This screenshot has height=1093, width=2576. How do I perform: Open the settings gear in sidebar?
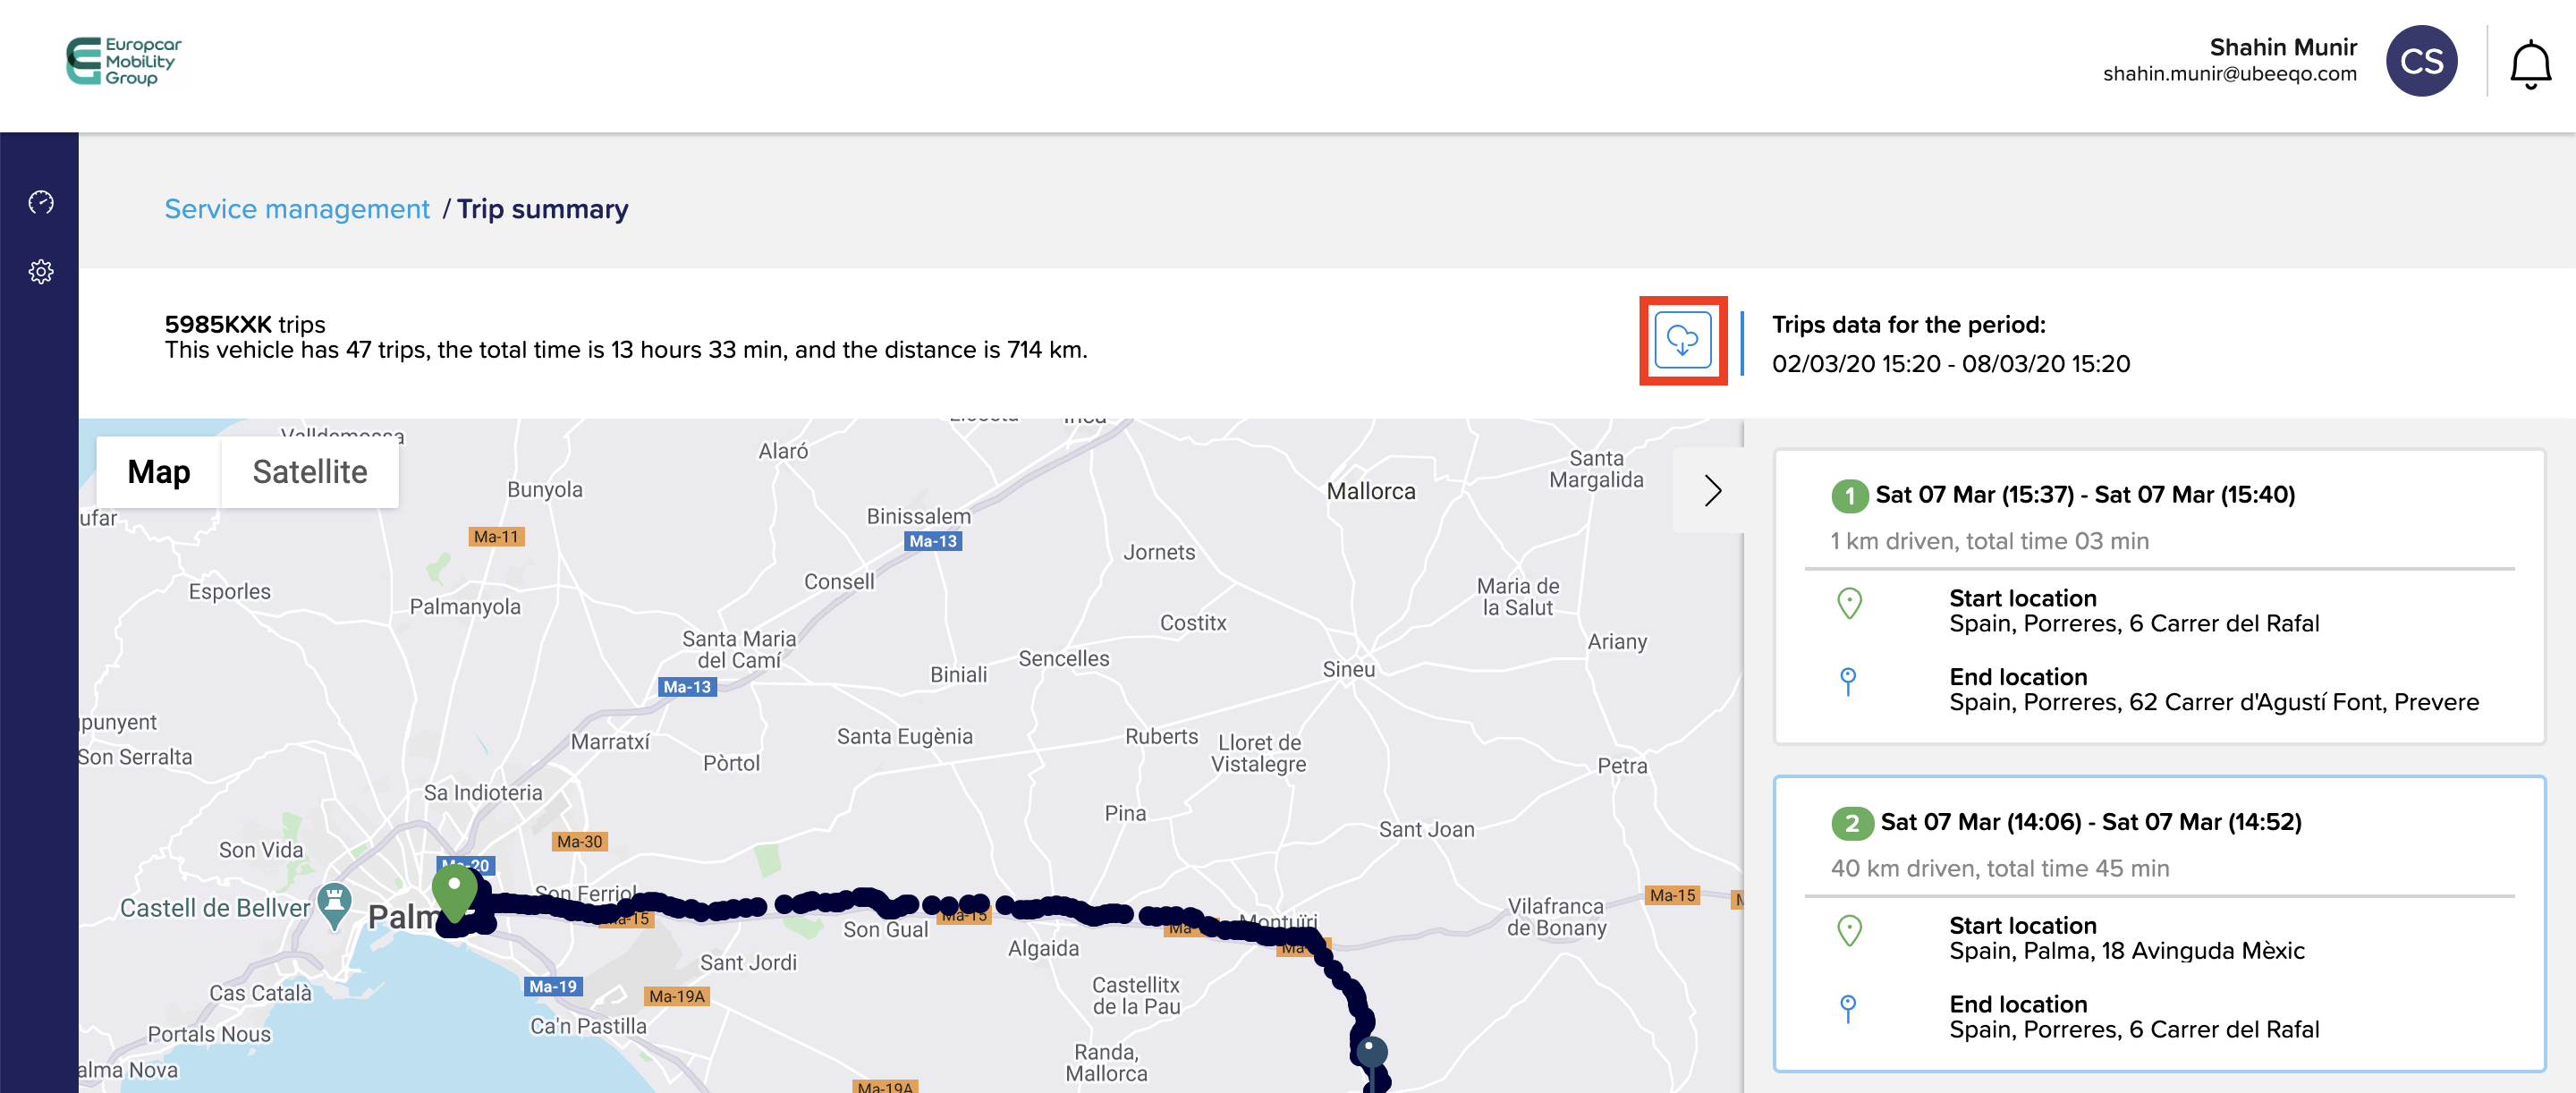tap(41, 272)
